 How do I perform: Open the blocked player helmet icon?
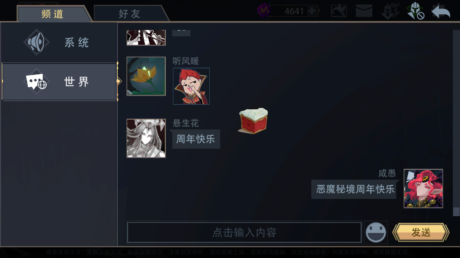point(415,11)
